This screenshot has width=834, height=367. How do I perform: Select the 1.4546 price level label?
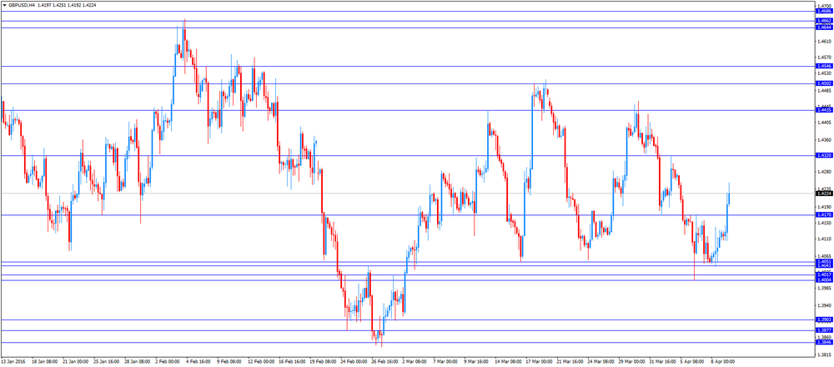point(824,66)
